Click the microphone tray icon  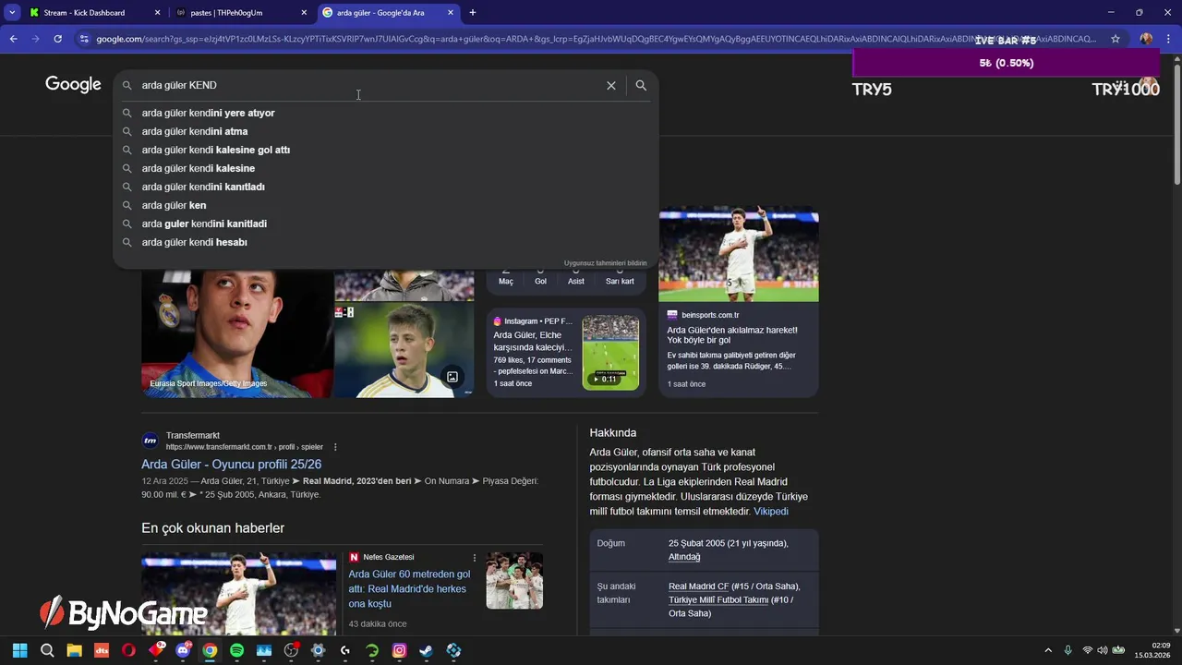click(1067, 650)
